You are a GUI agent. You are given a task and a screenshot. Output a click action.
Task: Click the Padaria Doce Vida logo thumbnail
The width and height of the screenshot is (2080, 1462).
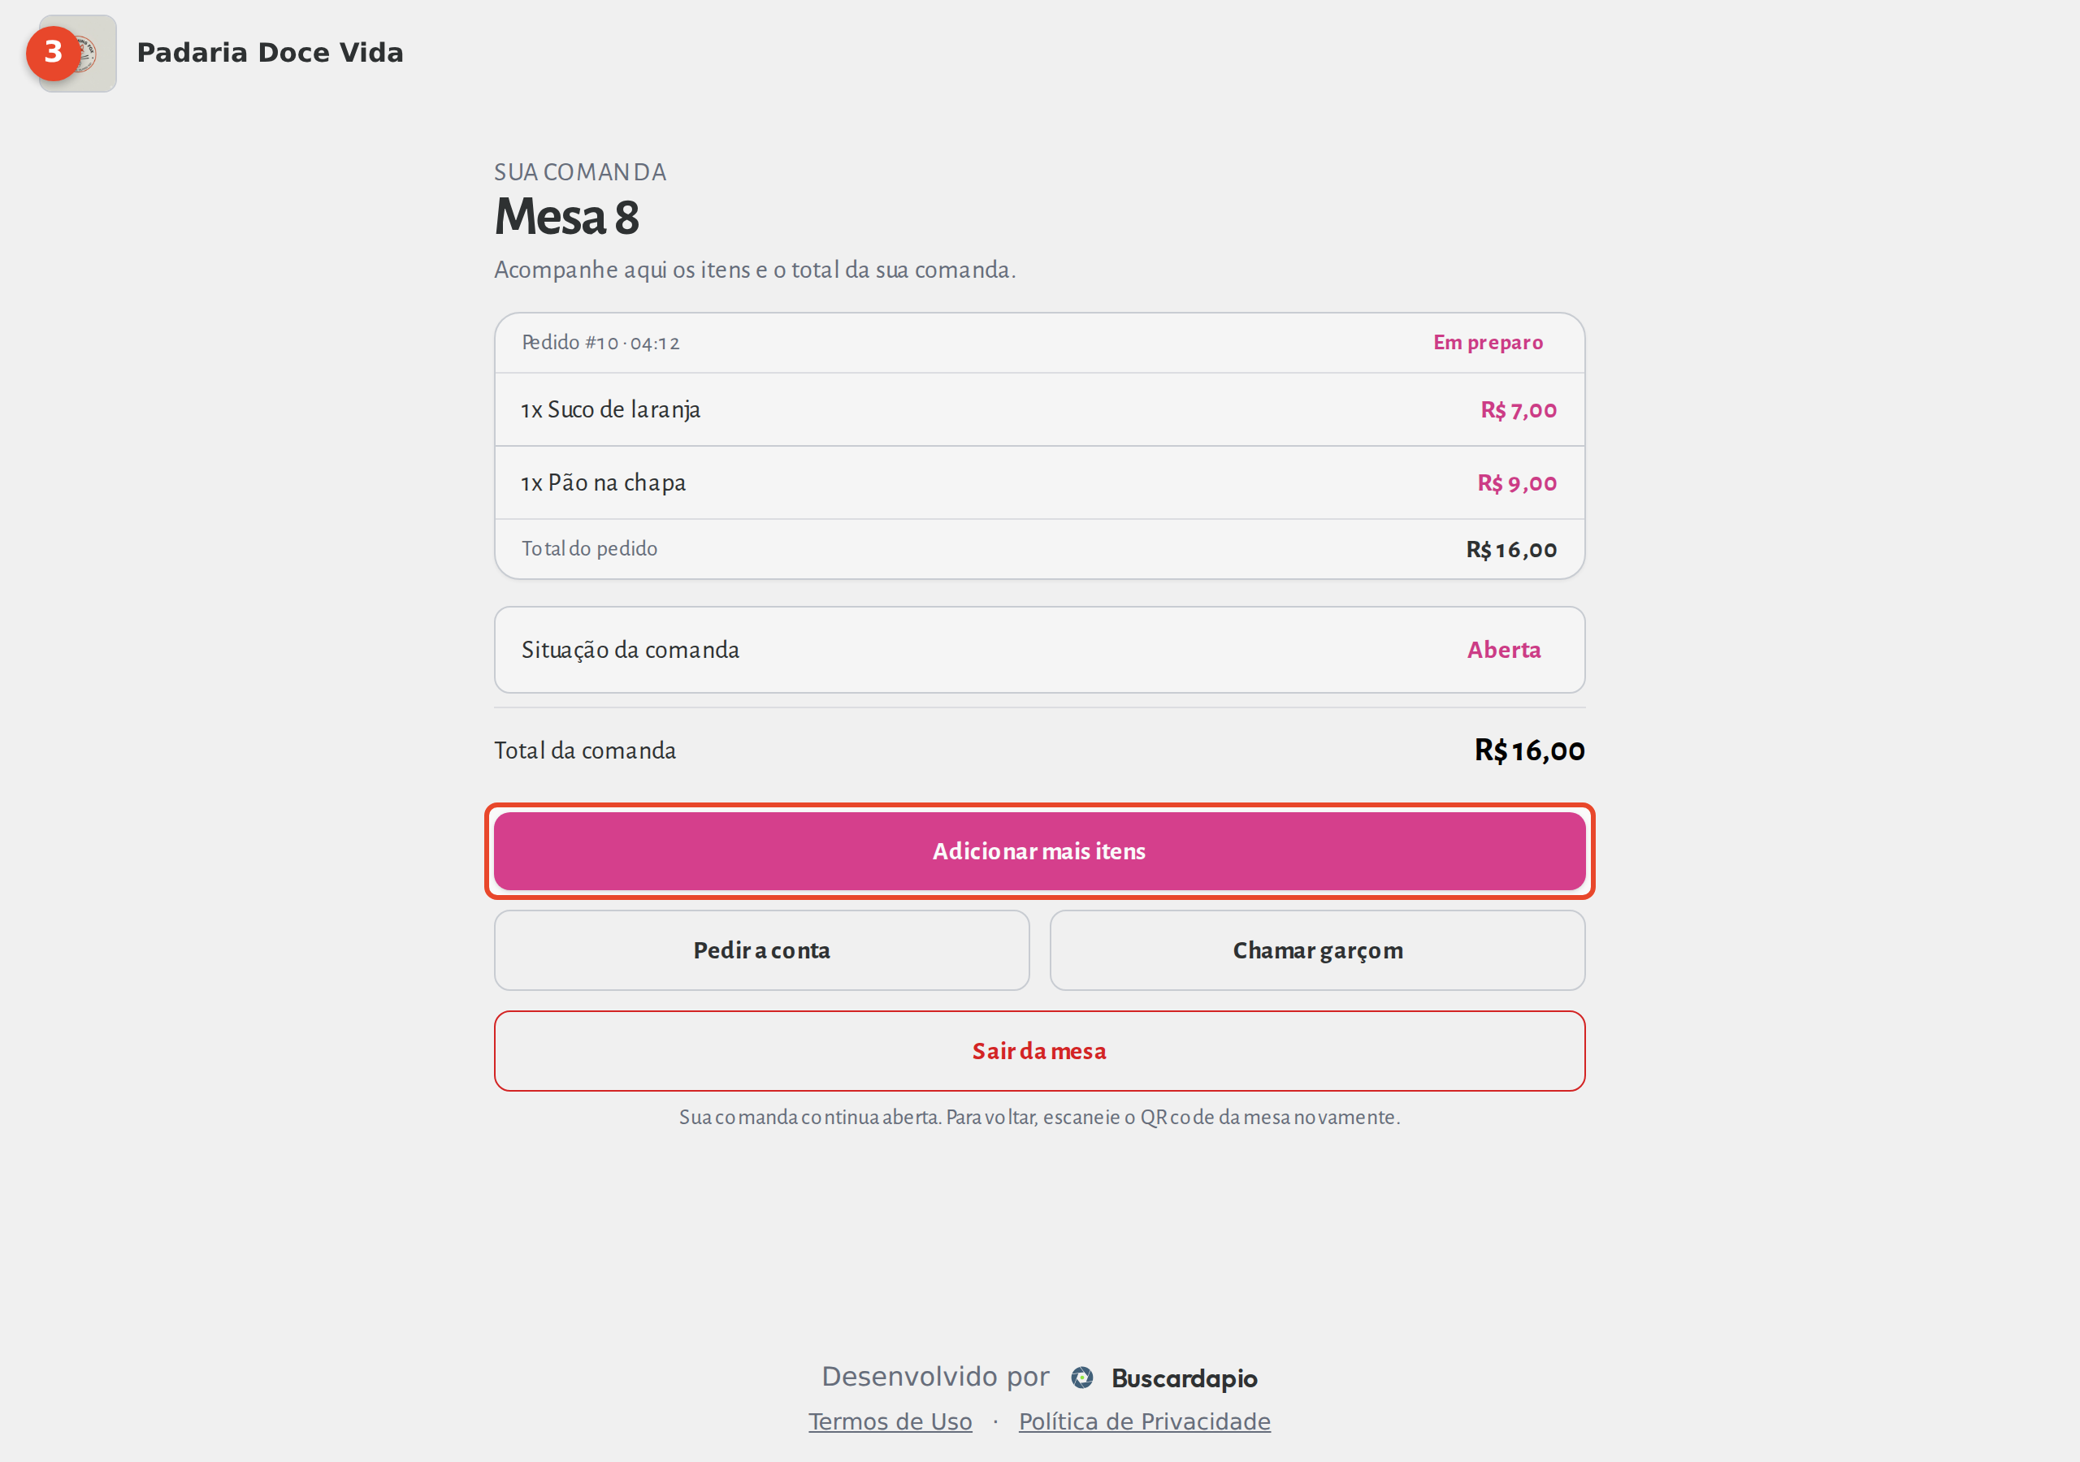78,53
